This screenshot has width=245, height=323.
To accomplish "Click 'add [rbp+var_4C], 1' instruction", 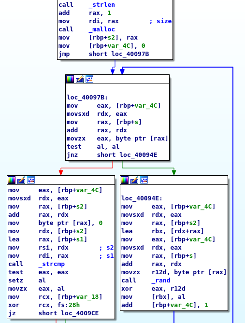I will [165, 305].
